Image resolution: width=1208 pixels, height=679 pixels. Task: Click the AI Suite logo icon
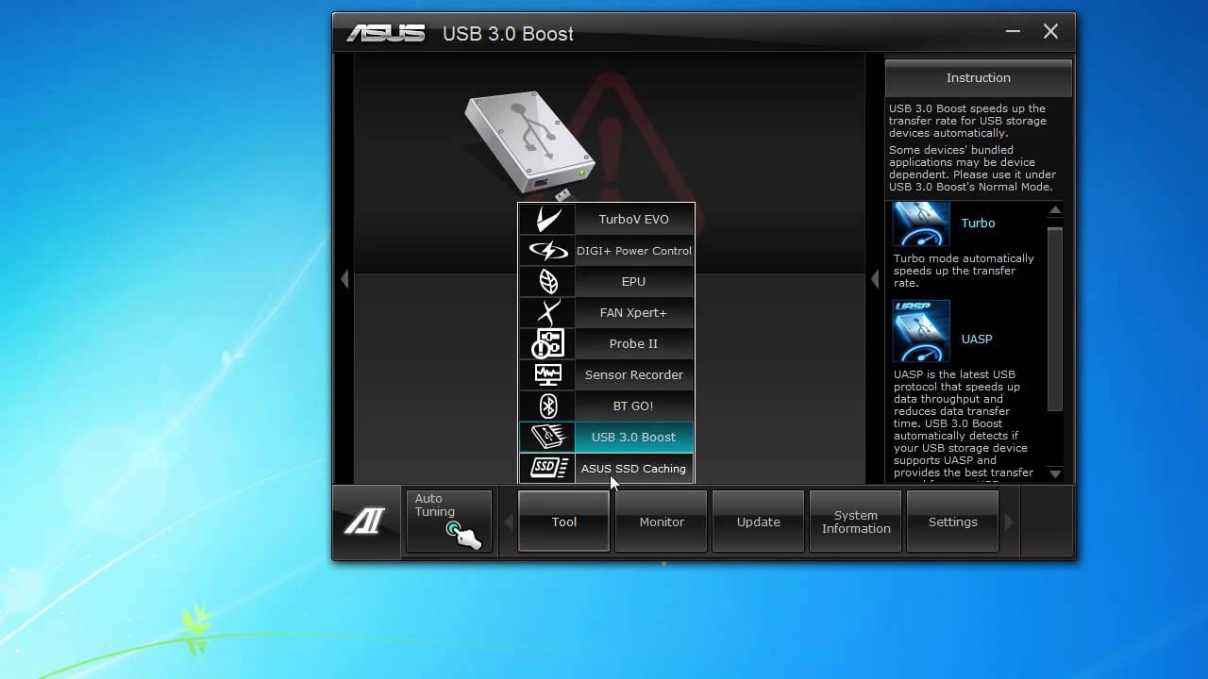(365, 522)
